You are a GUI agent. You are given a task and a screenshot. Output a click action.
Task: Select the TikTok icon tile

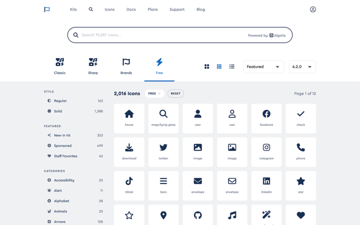coord(129,185)
